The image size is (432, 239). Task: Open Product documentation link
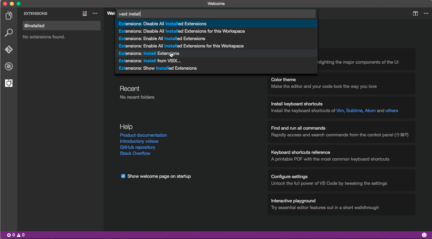143,135
